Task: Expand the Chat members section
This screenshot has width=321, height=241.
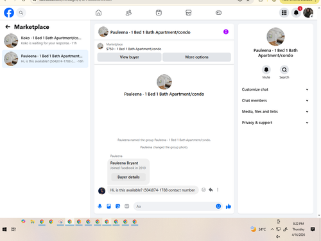Action: point(275,100)
